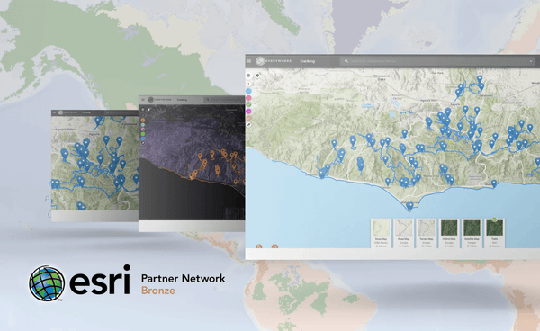Click blue tracker pin at the coastal point tip
This screenshot has height=331, width=540.
(x=409, y=206)
